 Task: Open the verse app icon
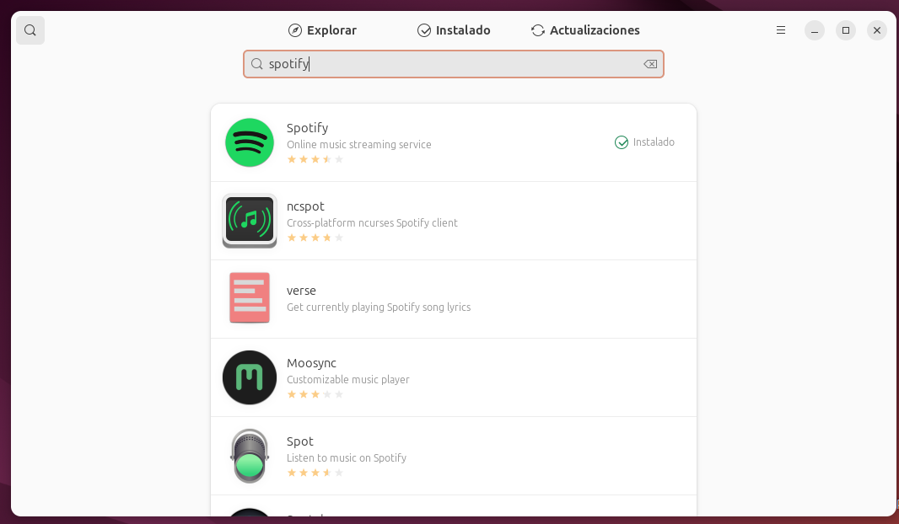click(250, 297)
